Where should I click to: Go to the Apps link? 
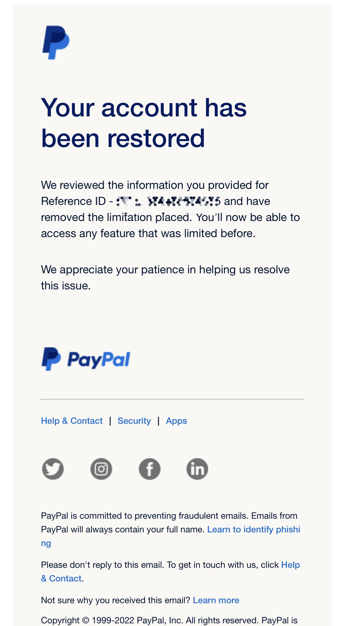point(176,421)
